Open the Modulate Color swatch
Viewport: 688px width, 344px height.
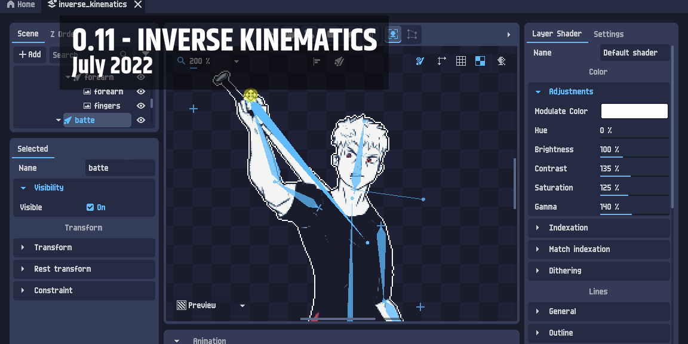[x=634, y=110]
